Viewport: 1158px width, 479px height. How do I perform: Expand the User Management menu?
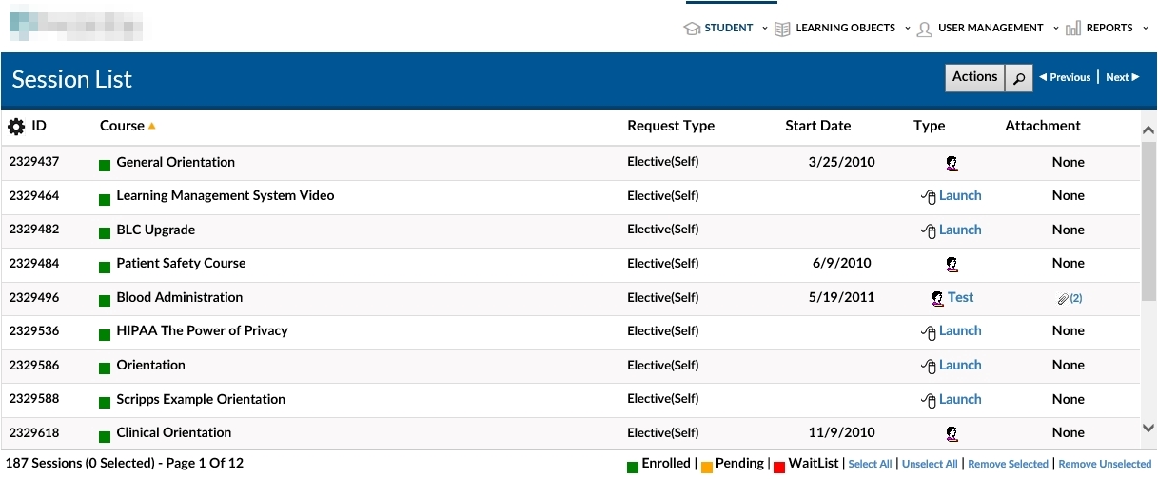coord(990,29)
